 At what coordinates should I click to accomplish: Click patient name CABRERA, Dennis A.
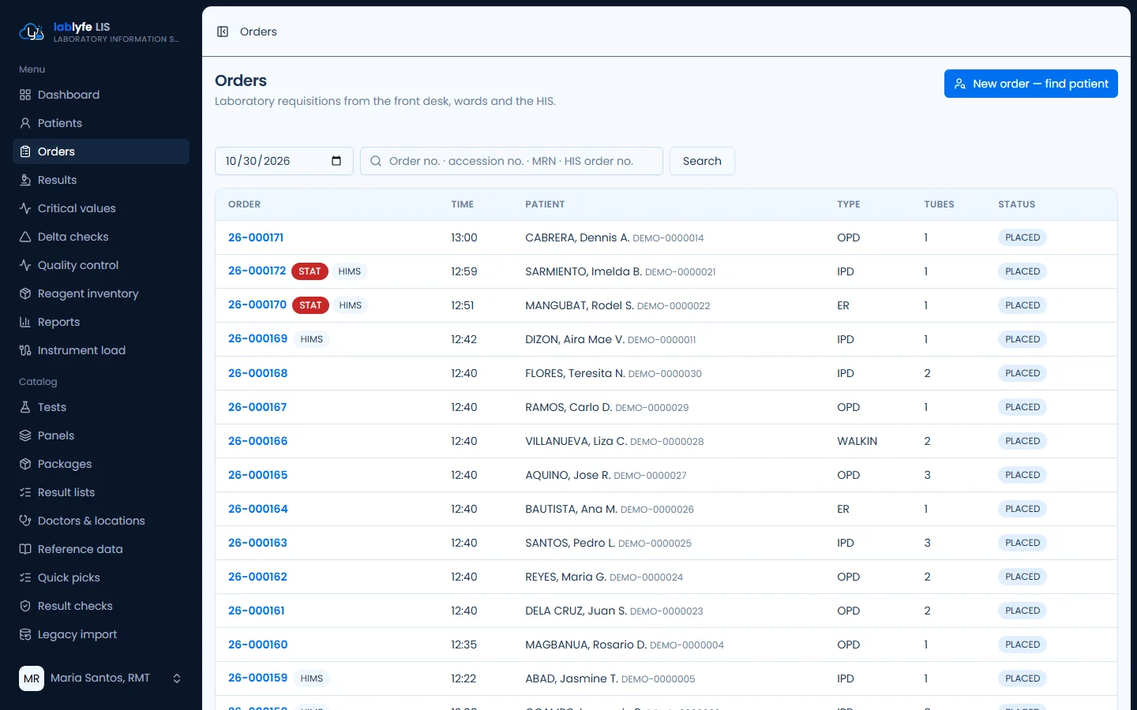(x=577, y=237)
